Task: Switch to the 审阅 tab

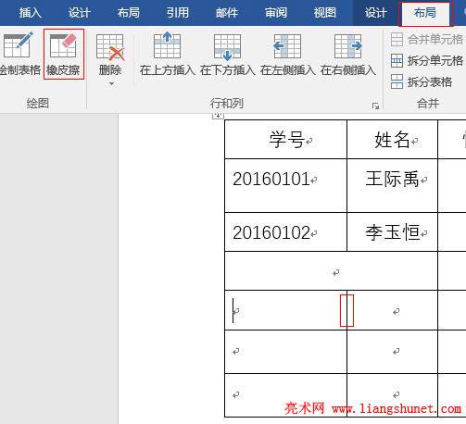Action: (276, 13)
